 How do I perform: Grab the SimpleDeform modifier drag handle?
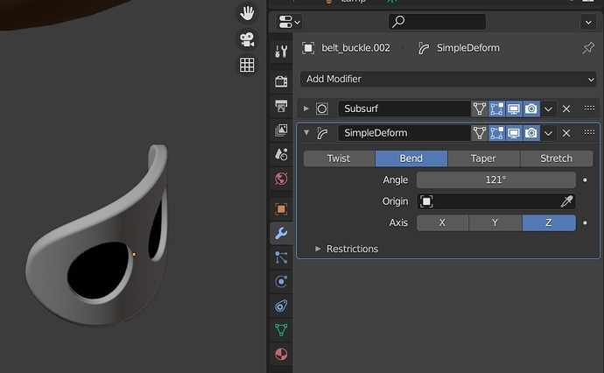pos(589,132)
